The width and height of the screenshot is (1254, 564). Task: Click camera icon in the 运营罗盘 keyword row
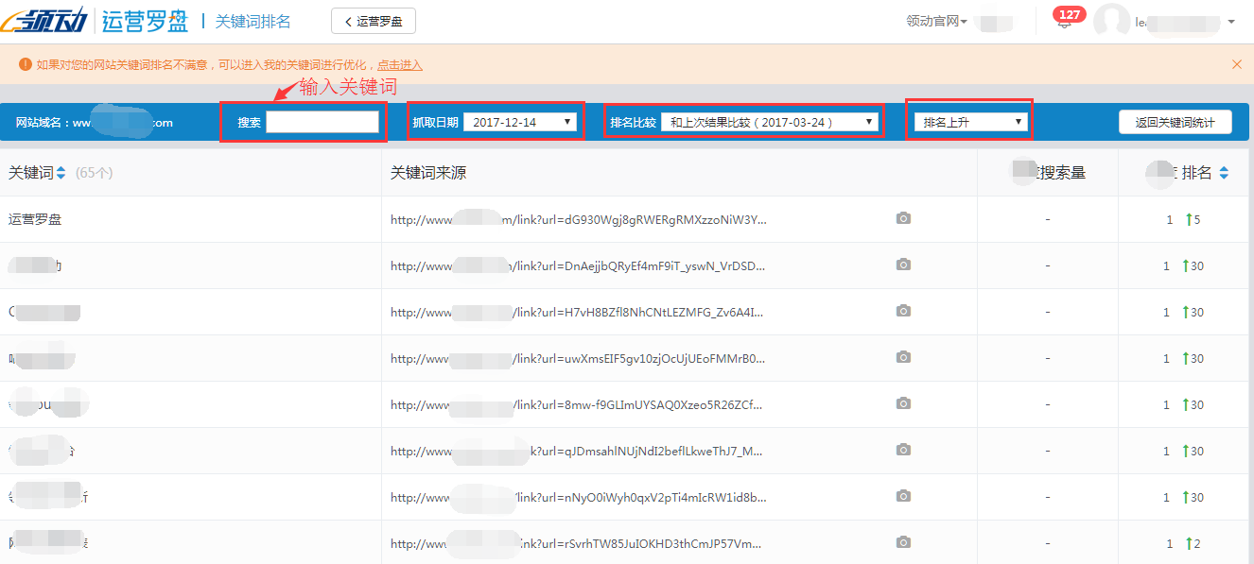coord(903,218)
